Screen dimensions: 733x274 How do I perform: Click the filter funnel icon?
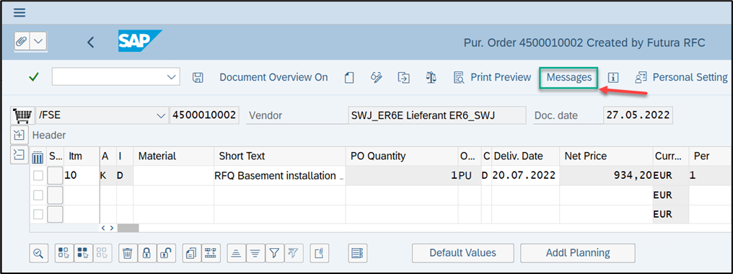274,253
